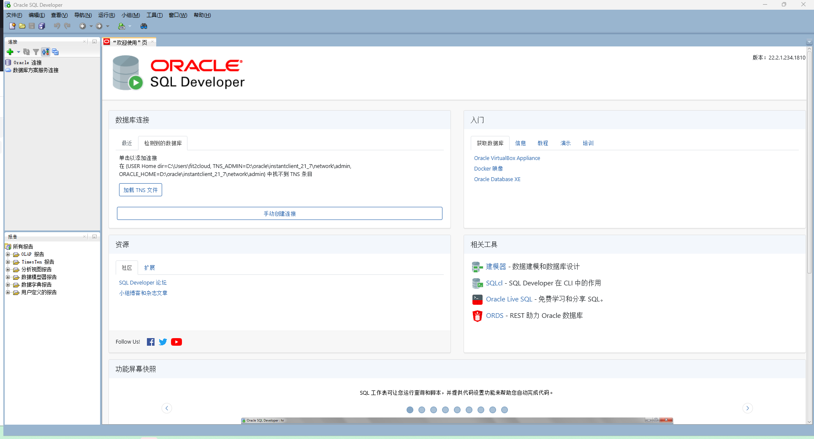Toggle the connection sorting icon in 连接 panel
The height and width of the screenshot is (439, 814).
coord(45,52)
